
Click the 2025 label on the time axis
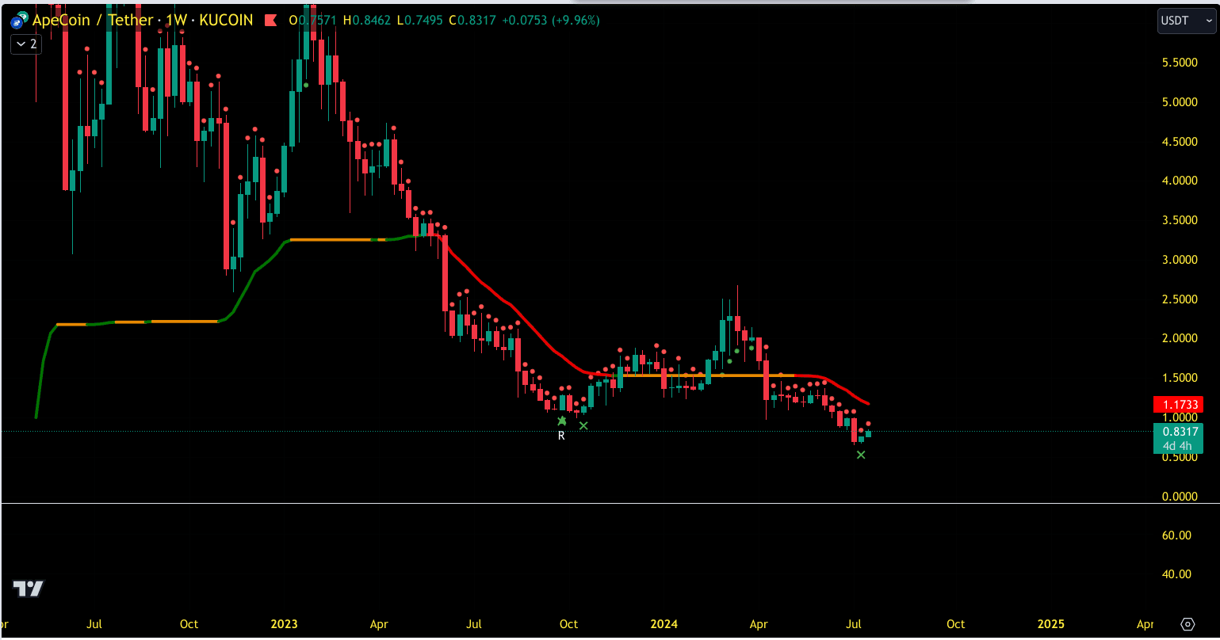pos(1051,624)
